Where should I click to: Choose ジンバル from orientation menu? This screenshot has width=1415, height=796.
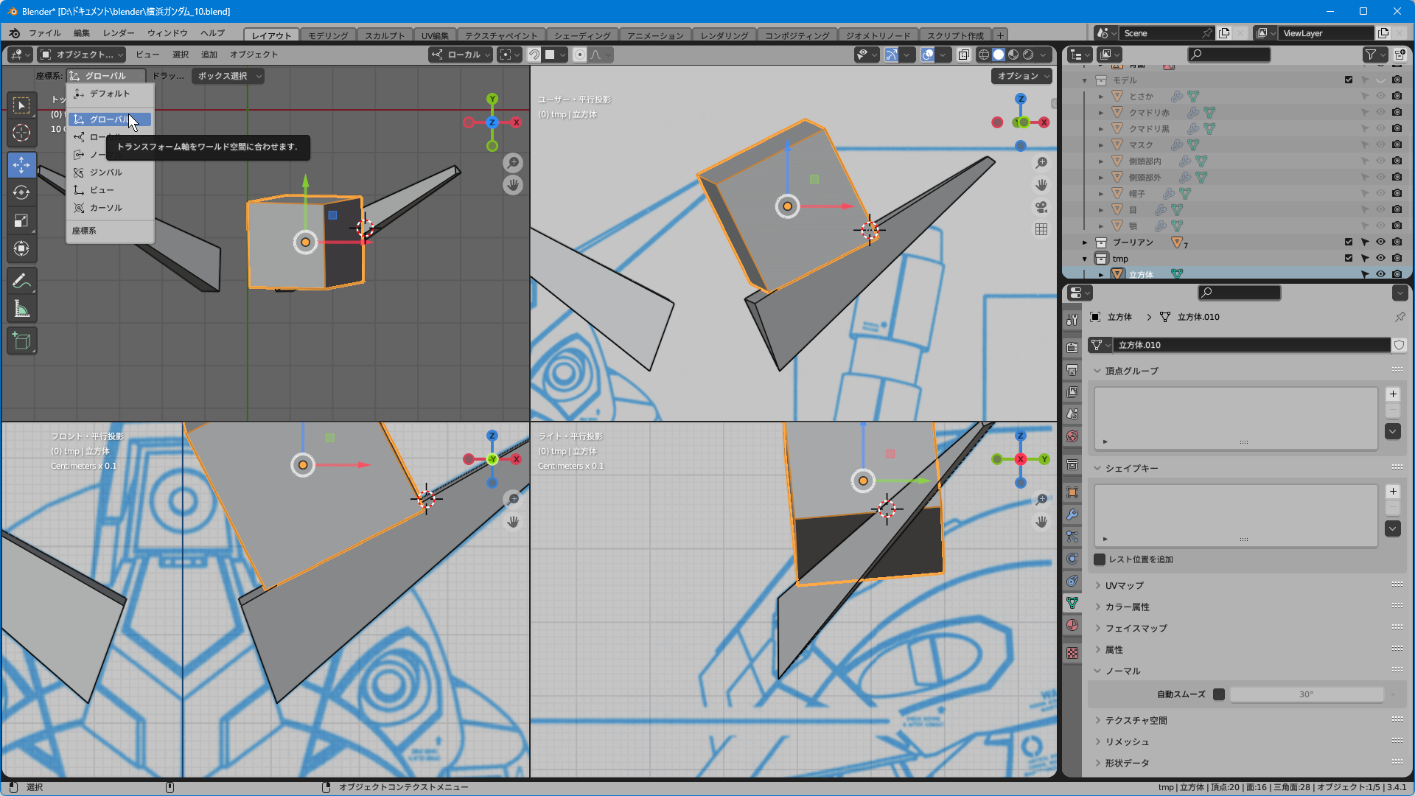[x=105, y=172]
